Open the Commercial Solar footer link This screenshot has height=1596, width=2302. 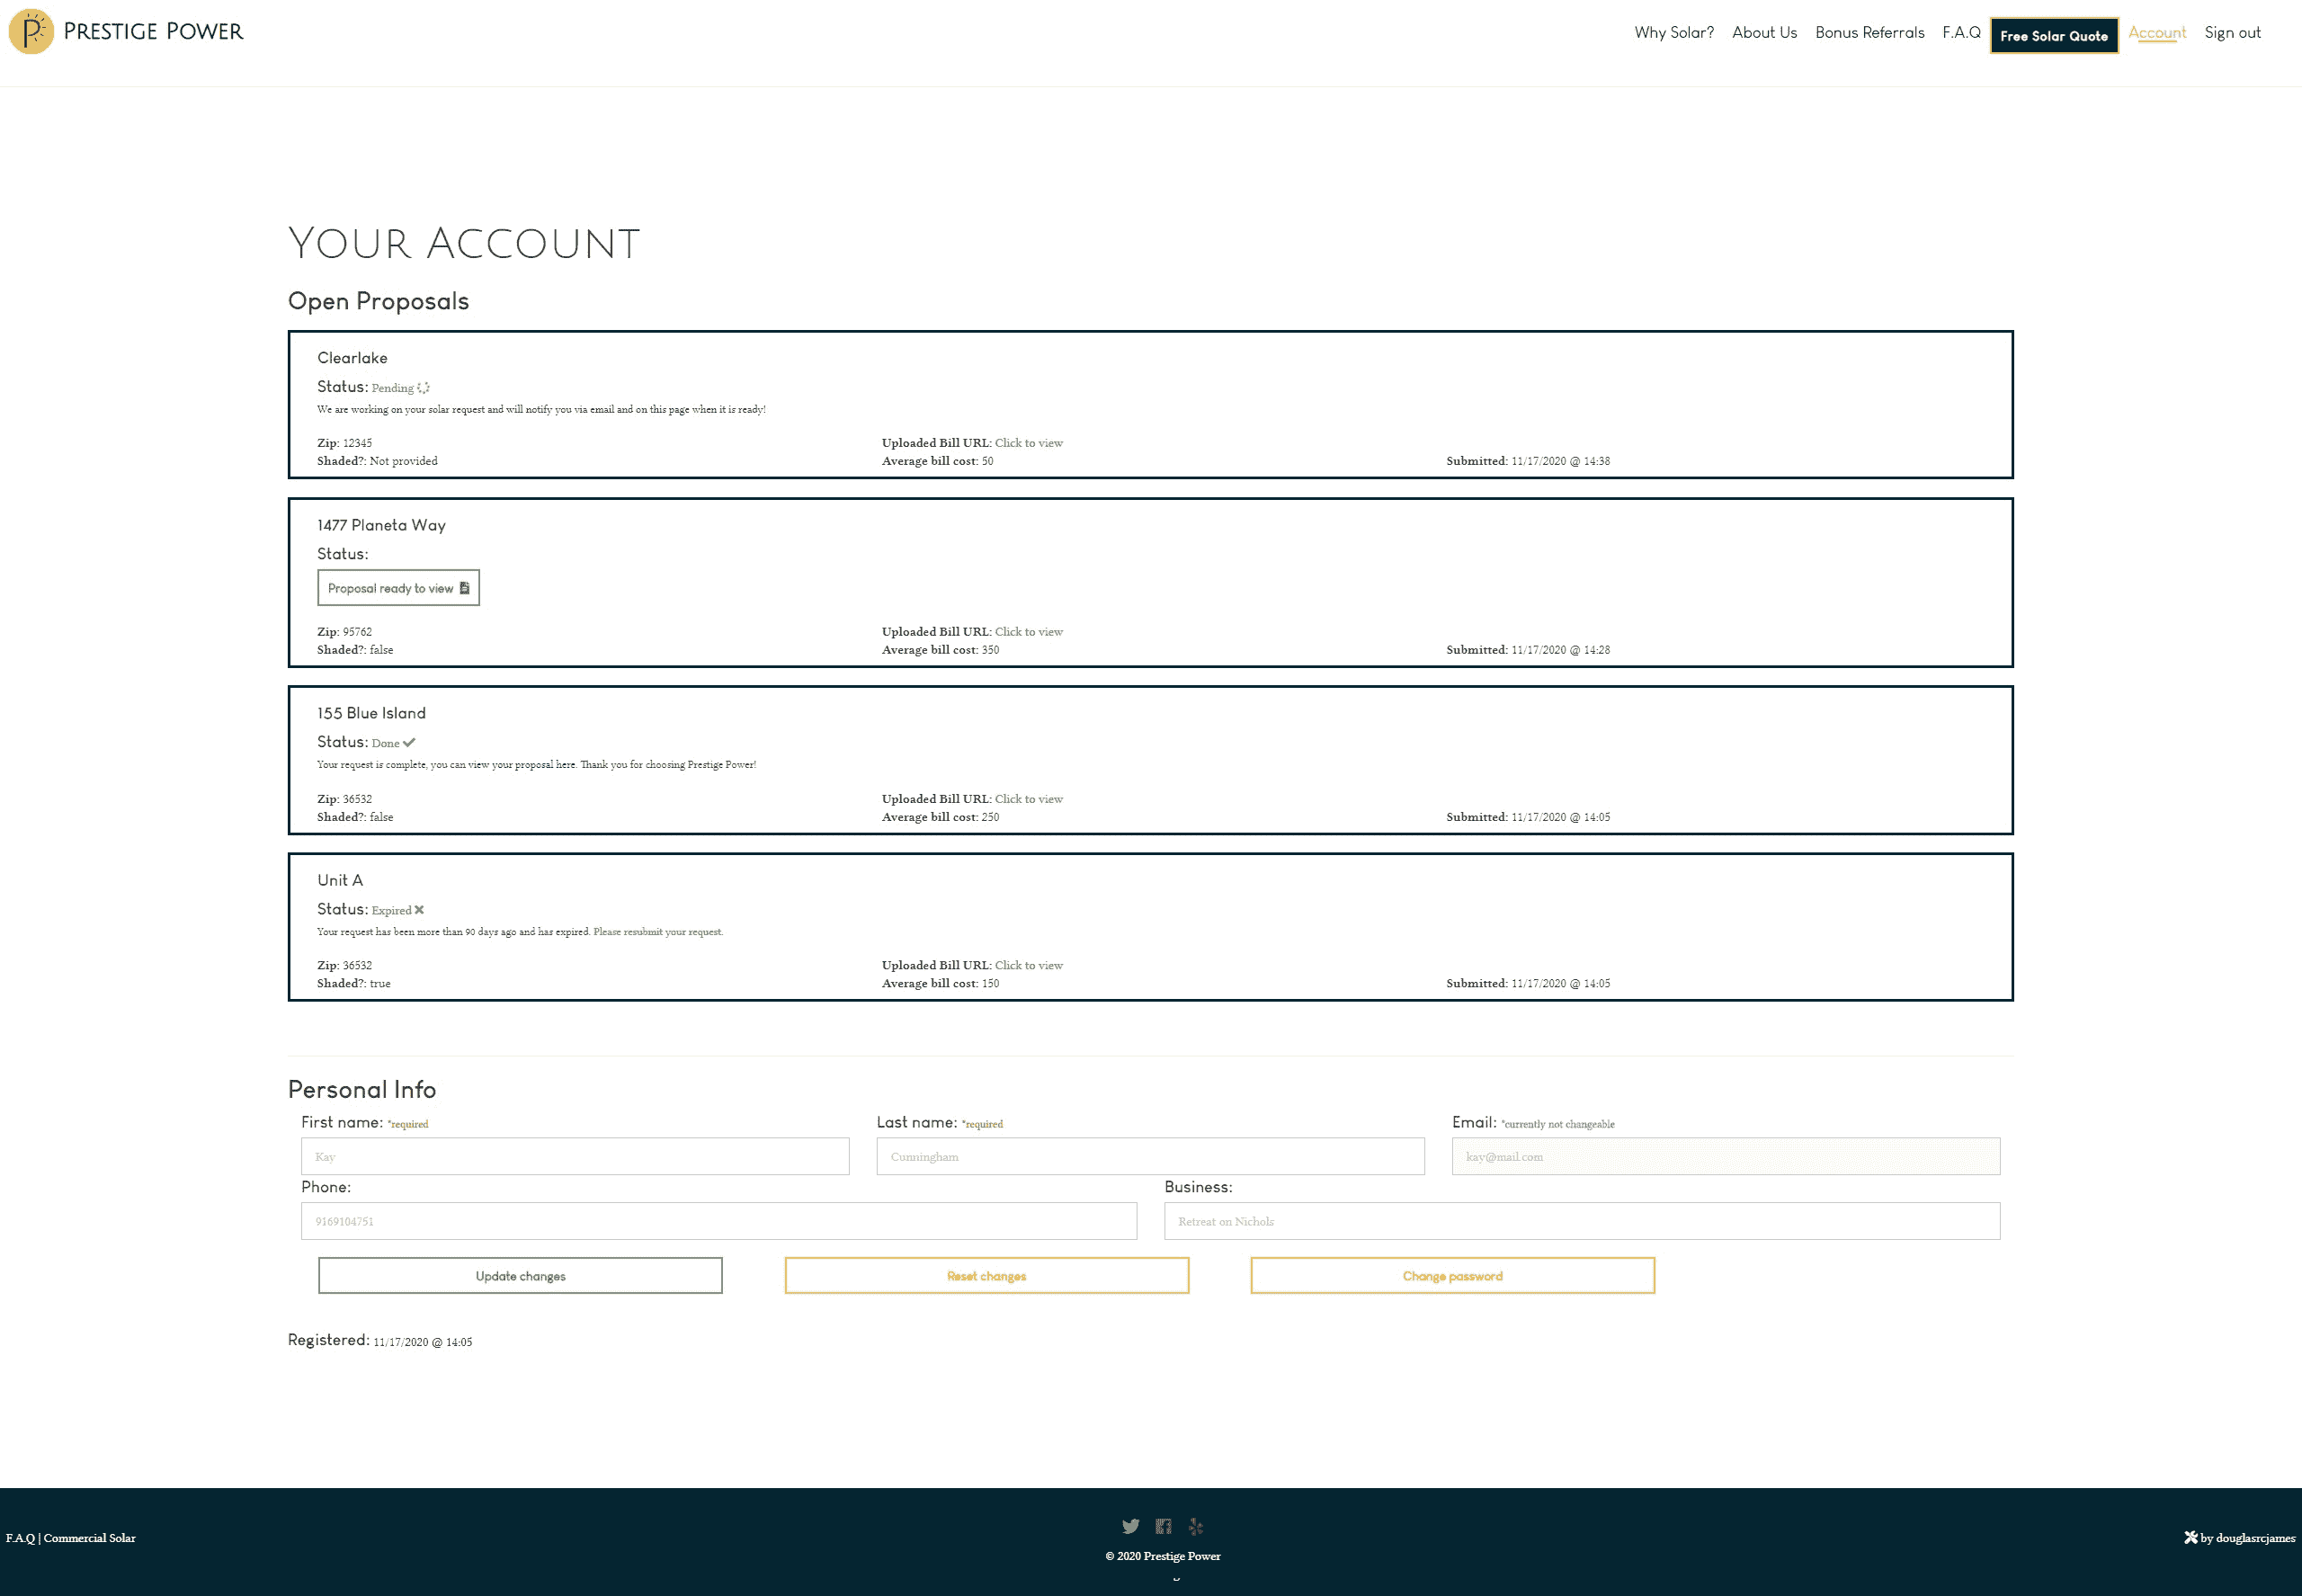[89, 1538]
